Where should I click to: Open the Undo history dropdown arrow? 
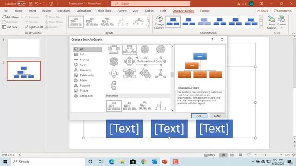point(40,4)
